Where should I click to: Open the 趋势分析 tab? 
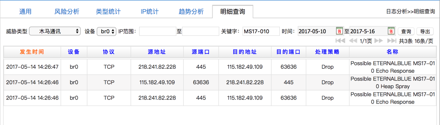pyautogui.click(x=191, y=11)
